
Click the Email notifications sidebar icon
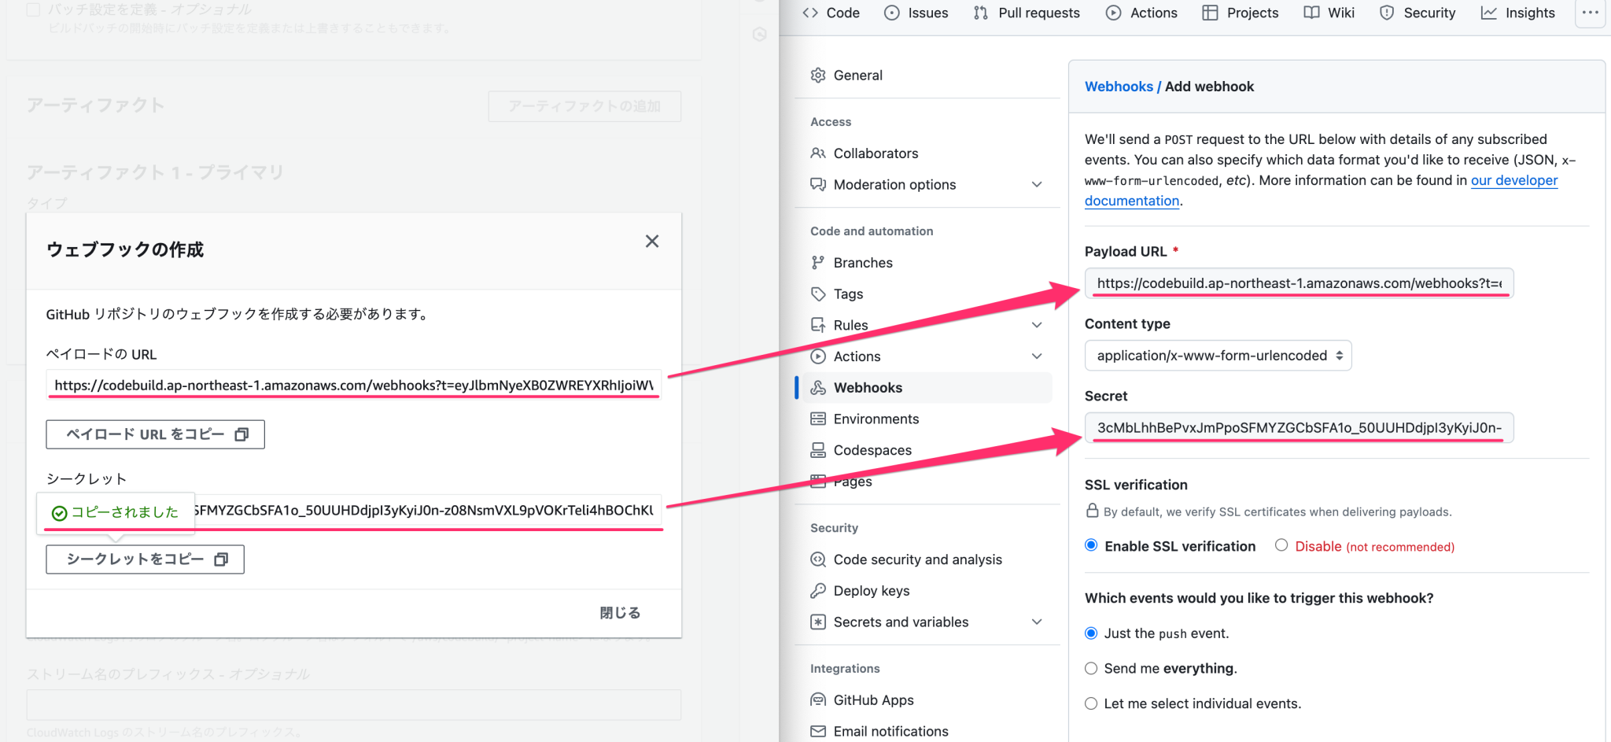coord(818,731)
